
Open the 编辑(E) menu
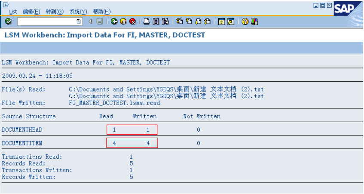[31, 12]
